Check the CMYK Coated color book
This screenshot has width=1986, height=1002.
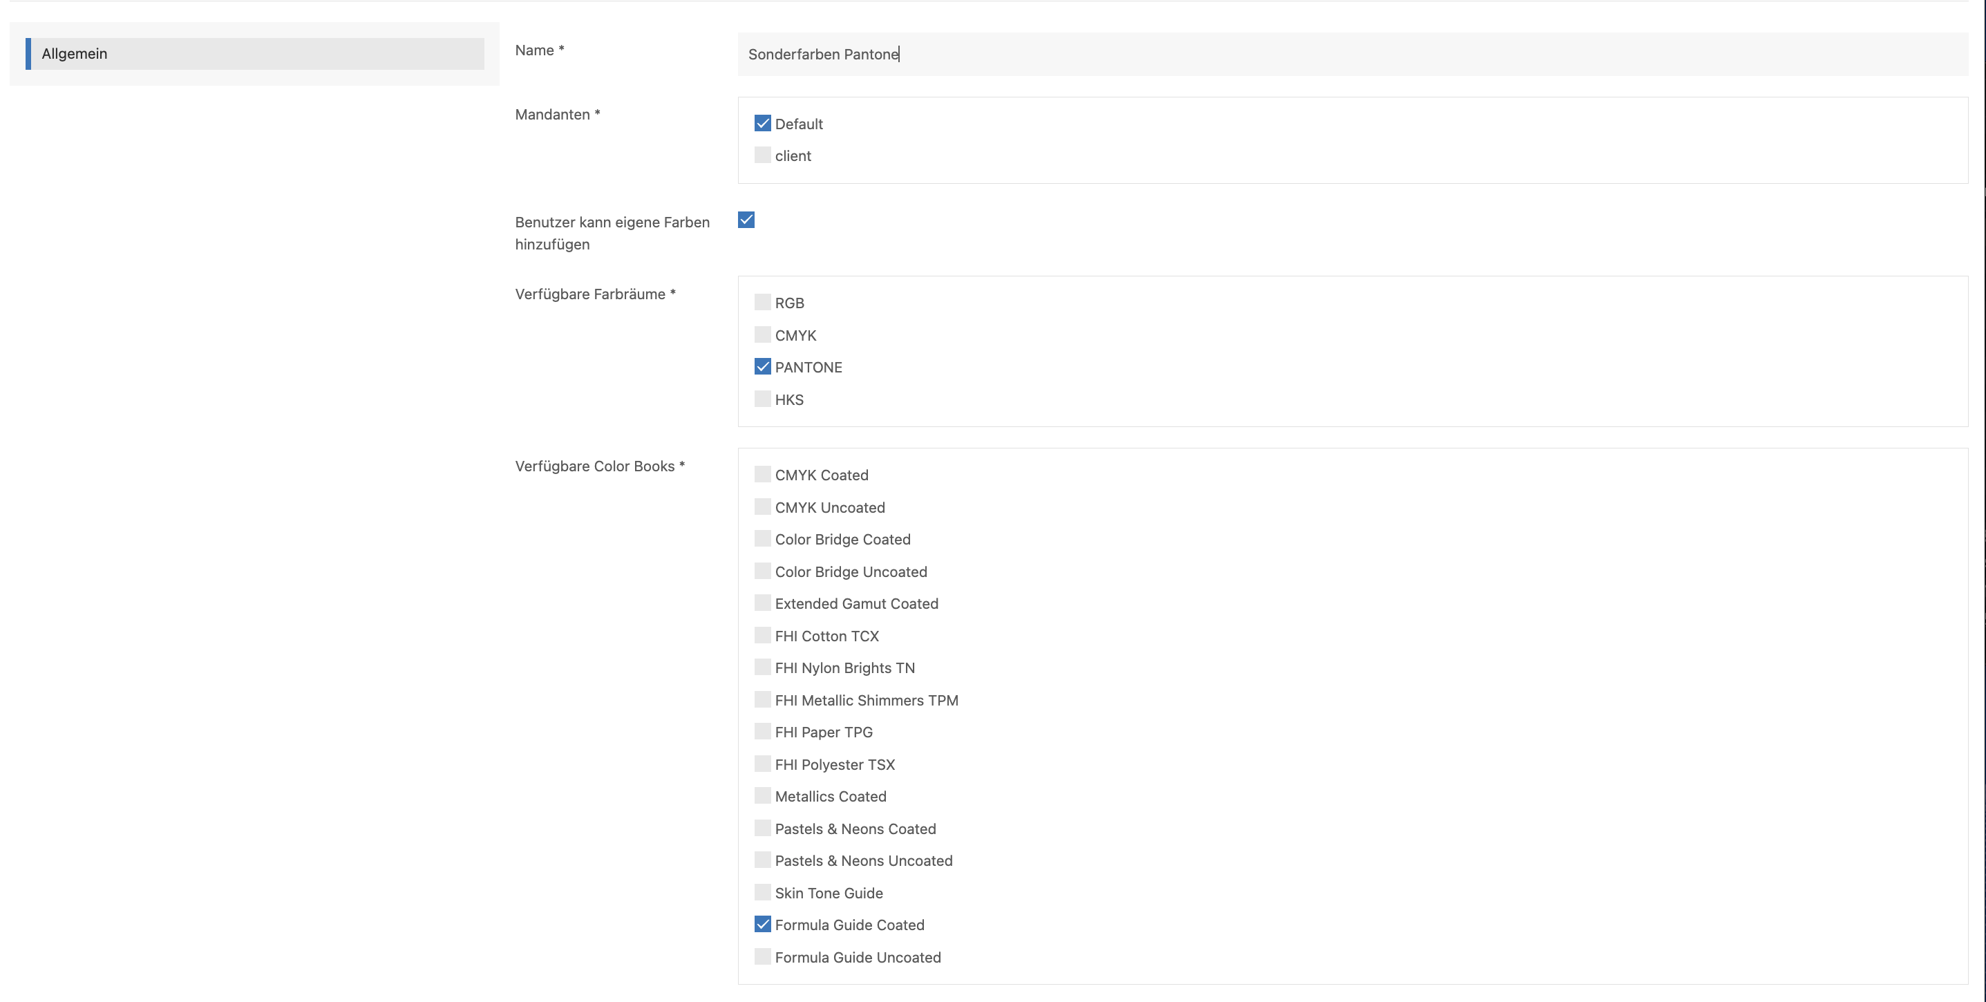(x=762, y=474)
